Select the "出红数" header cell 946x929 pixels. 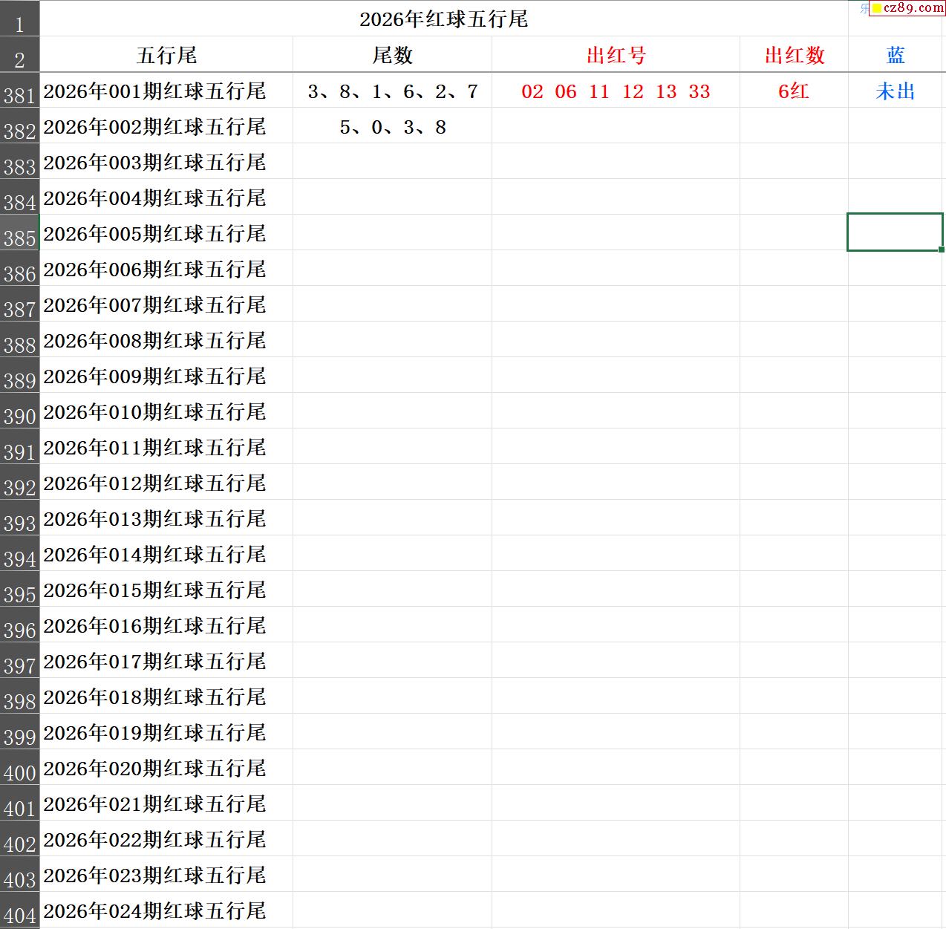794,55
